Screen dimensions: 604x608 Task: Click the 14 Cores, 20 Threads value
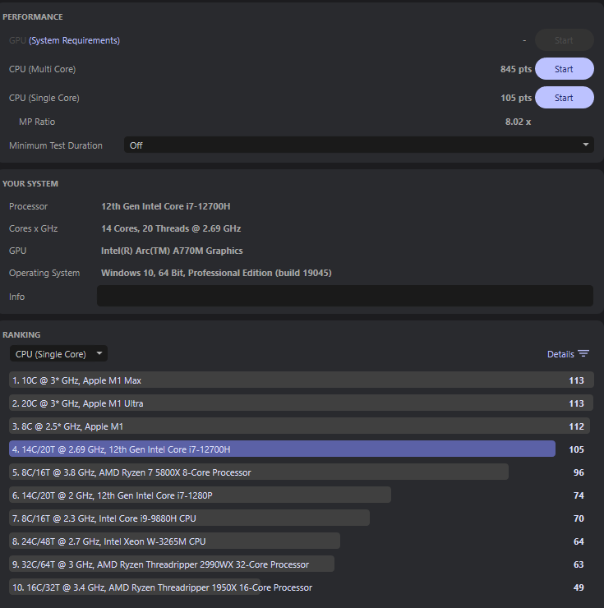tap(171, 228)
